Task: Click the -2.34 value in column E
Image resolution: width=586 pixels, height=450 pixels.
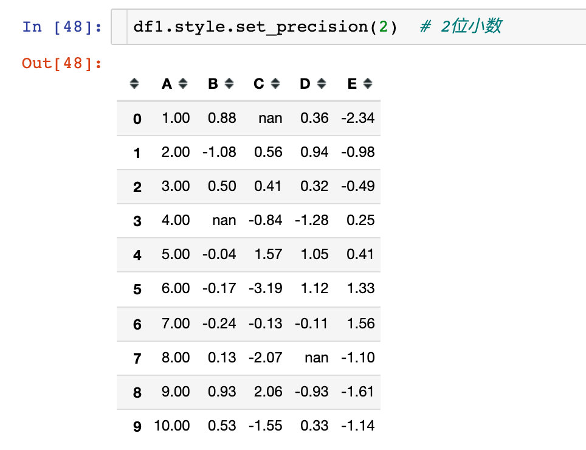Action: 357,118
